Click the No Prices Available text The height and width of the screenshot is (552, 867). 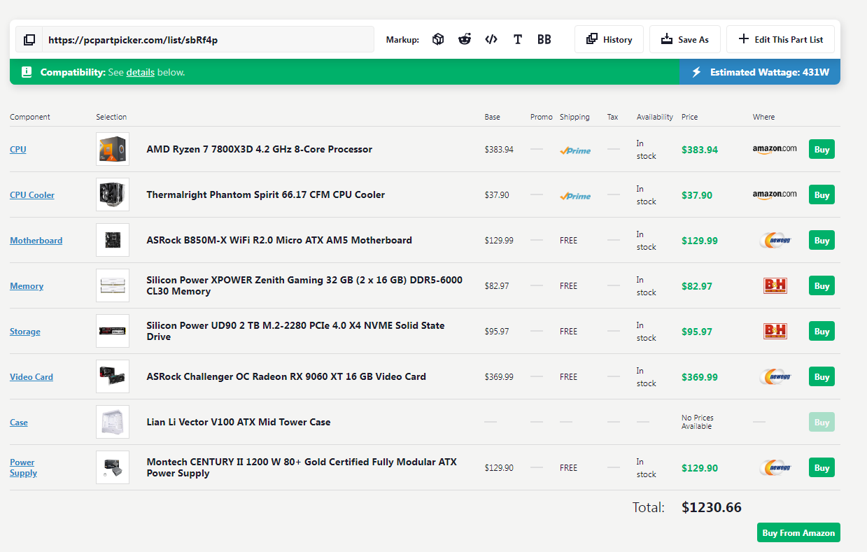click(x=698, y=422)
